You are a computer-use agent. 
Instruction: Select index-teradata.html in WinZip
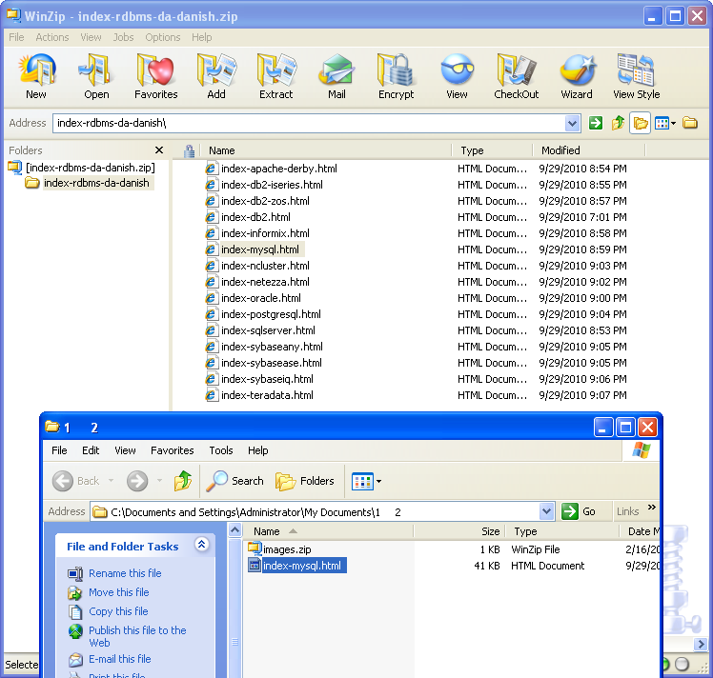267,395
